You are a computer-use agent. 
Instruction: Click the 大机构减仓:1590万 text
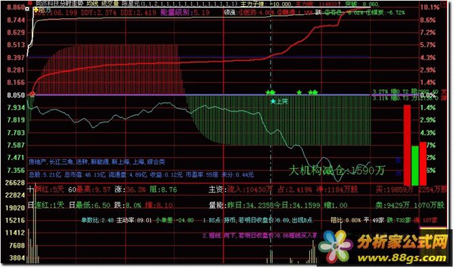pos(337,170)
